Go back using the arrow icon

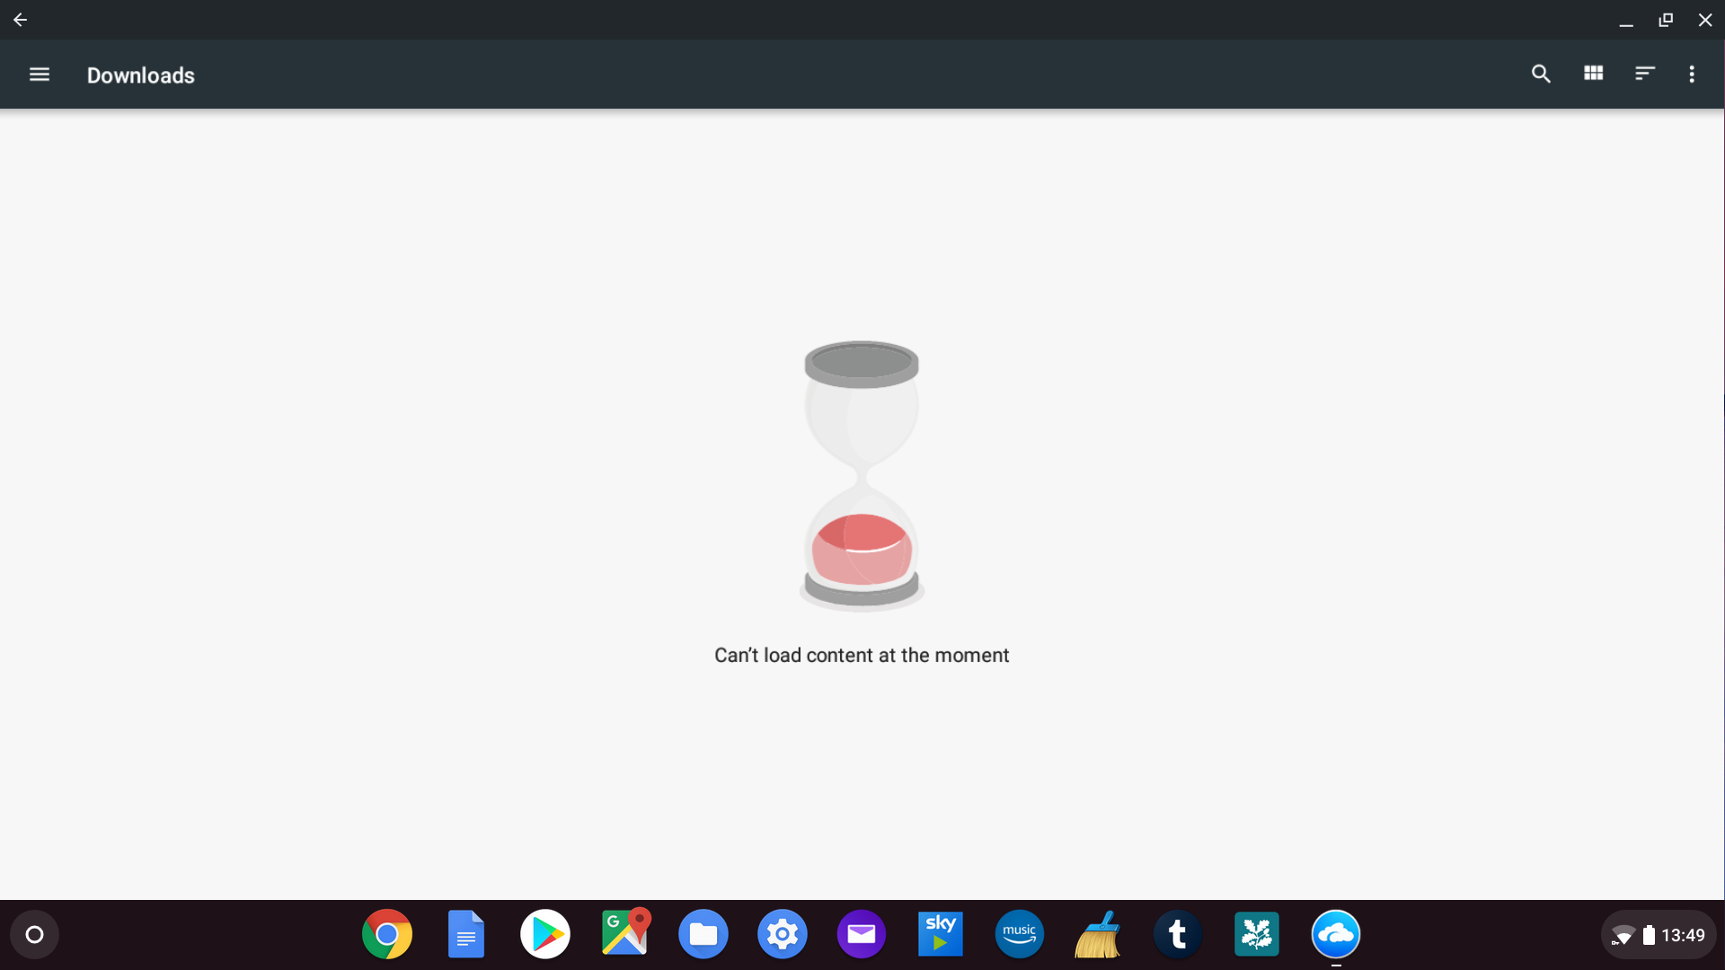click(20, 20)
